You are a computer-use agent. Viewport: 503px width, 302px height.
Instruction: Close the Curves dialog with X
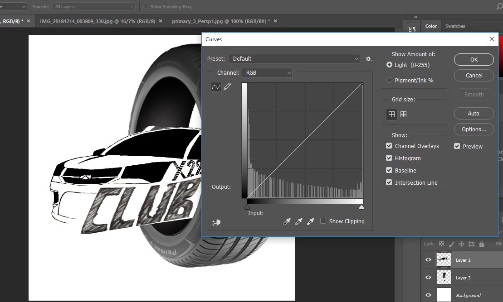(492, 39)
